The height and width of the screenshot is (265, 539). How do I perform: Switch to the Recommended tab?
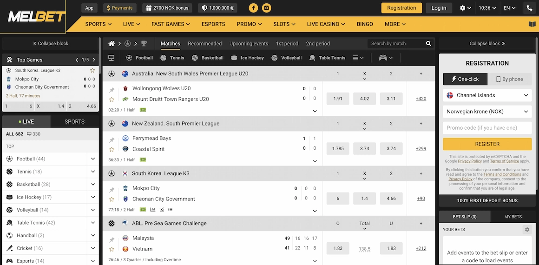coord(205,44)
